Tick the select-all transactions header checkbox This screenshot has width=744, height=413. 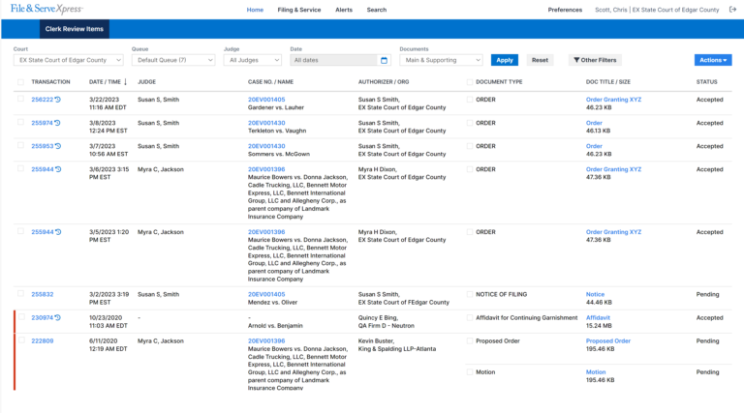pos(21,82)
